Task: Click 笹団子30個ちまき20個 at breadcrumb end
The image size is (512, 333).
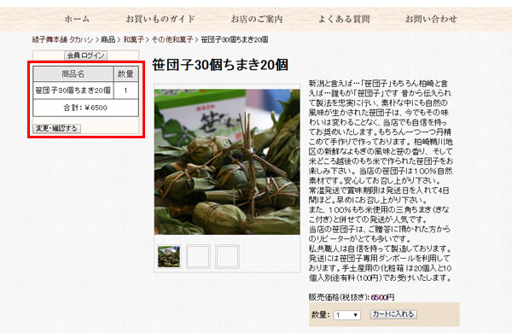Action: point(234,39)
